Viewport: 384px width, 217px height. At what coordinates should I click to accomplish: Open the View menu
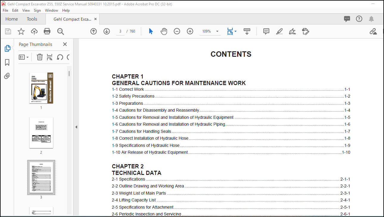pos(26,10)
